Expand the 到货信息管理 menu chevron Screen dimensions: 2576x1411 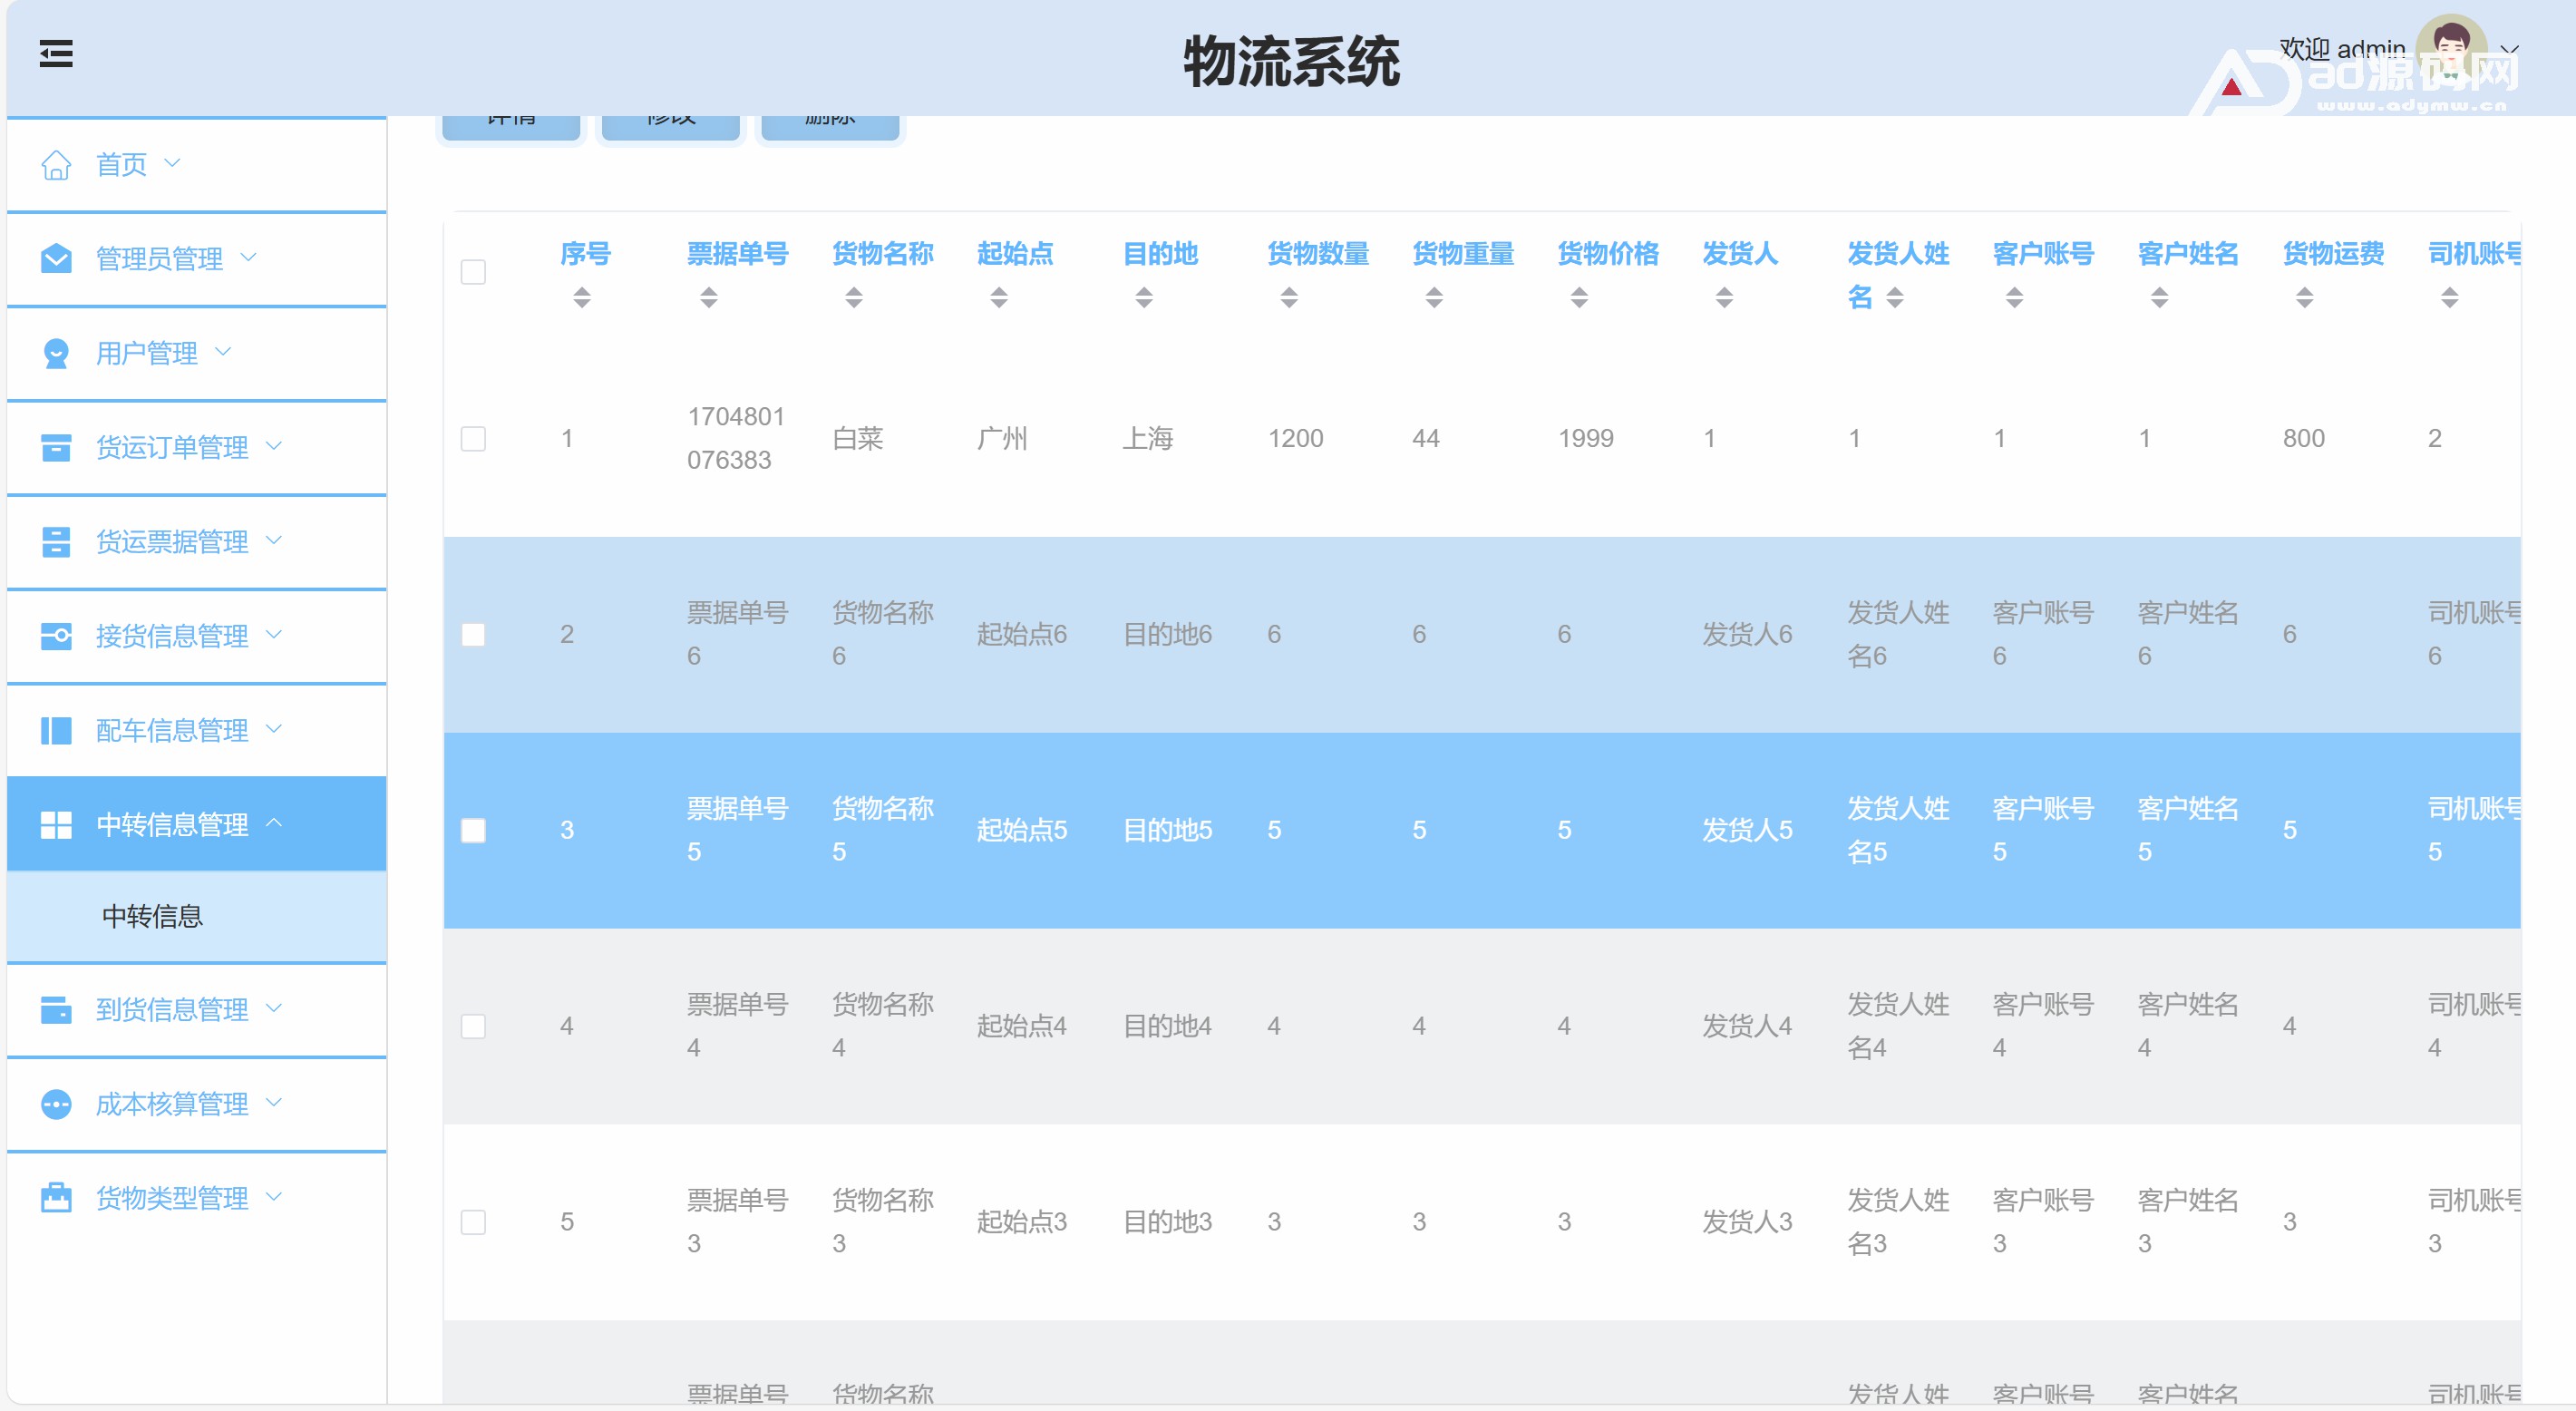(x=274, y=1008)
